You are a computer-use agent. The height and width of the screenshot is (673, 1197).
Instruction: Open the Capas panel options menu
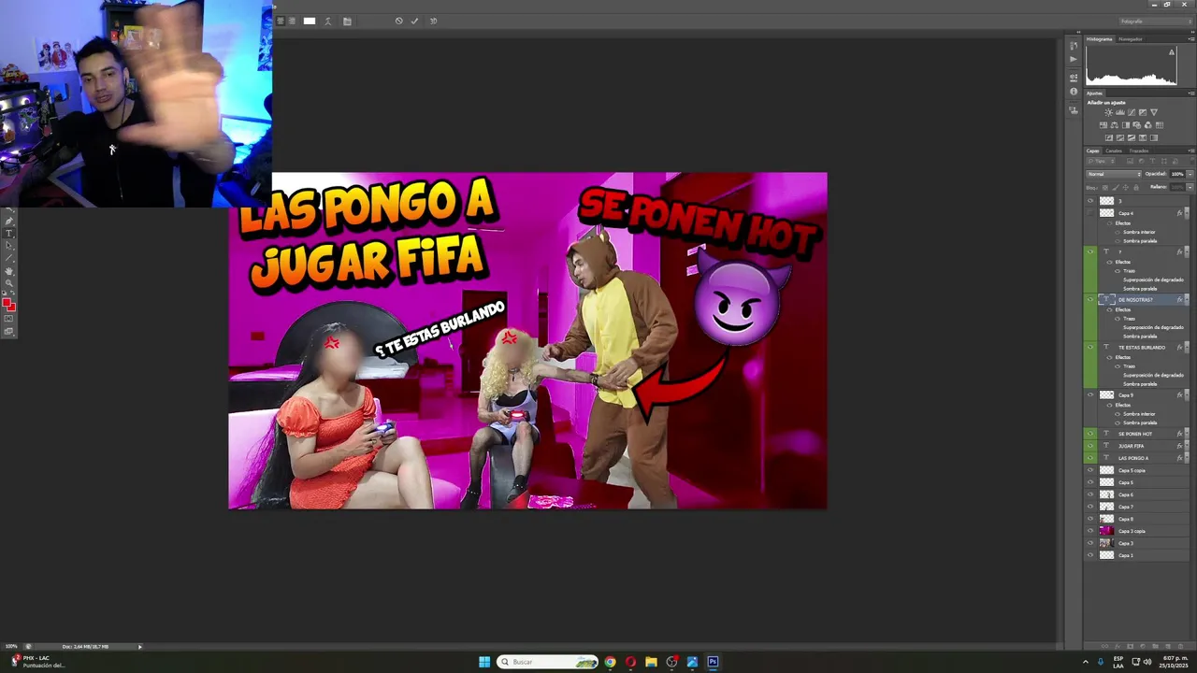pos(1191,150)
